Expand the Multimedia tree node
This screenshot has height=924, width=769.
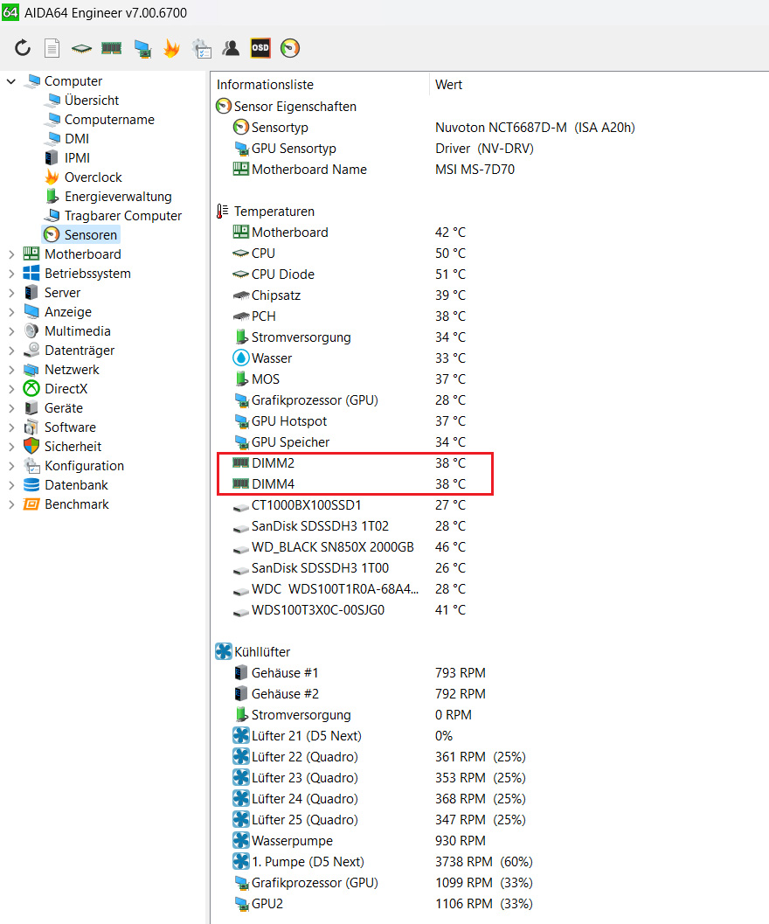pos(11,331)
